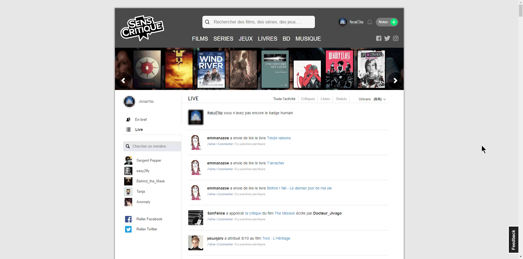Advance carousel with next arrow
The image size is (523, 259).
click(x=395, y=80)
